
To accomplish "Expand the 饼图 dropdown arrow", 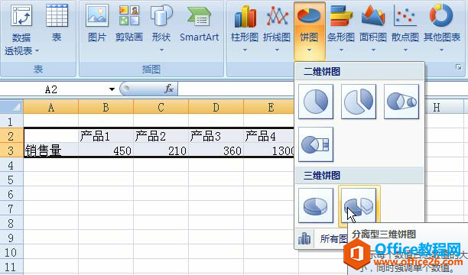I will [x=309, y=50].
